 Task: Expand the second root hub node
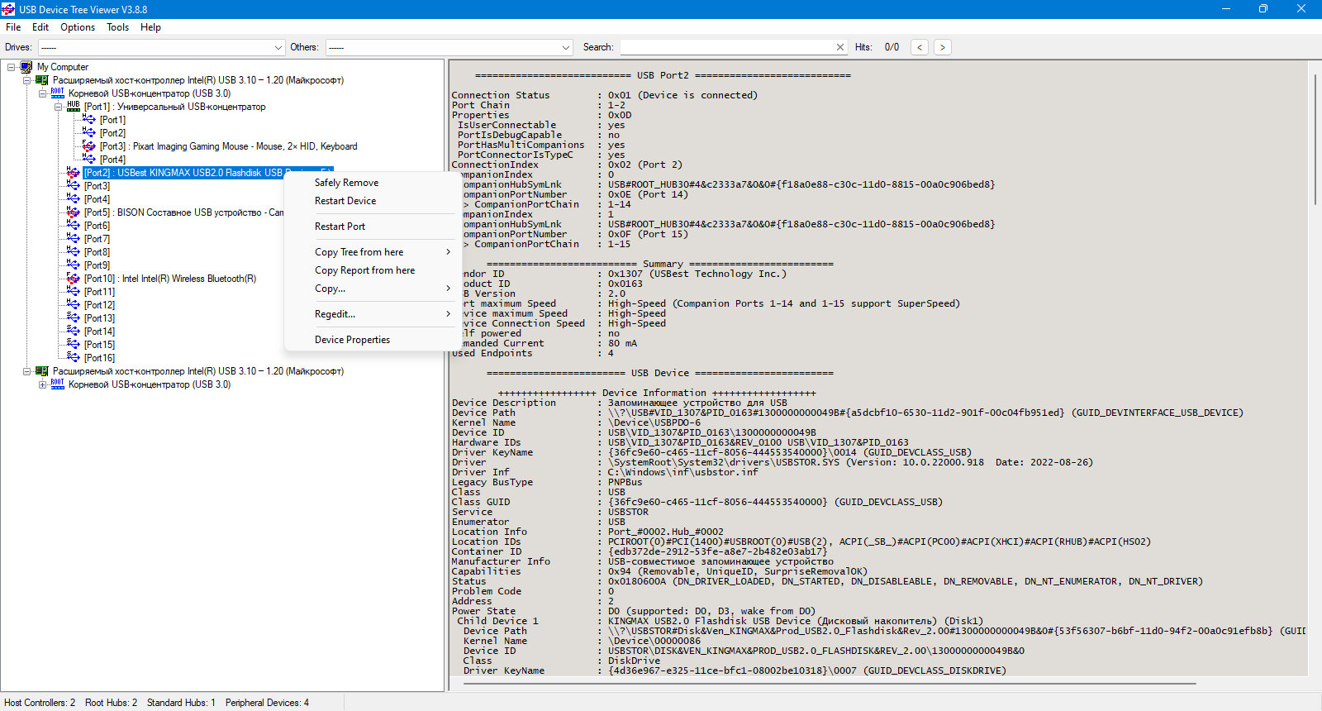click(43, 384)
